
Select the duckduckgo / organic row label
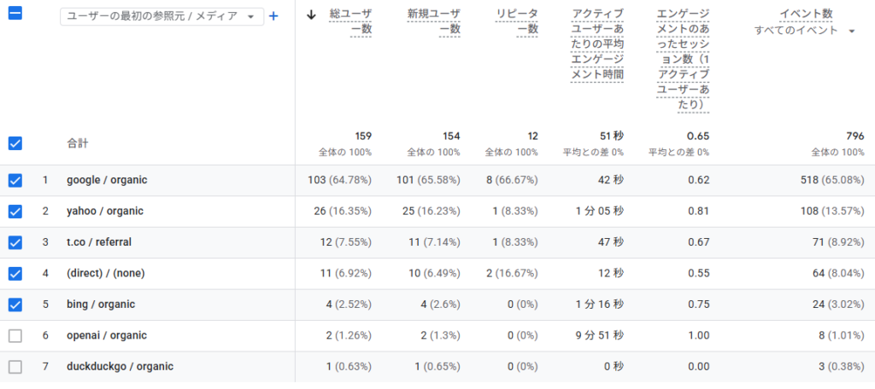[120, 367]
